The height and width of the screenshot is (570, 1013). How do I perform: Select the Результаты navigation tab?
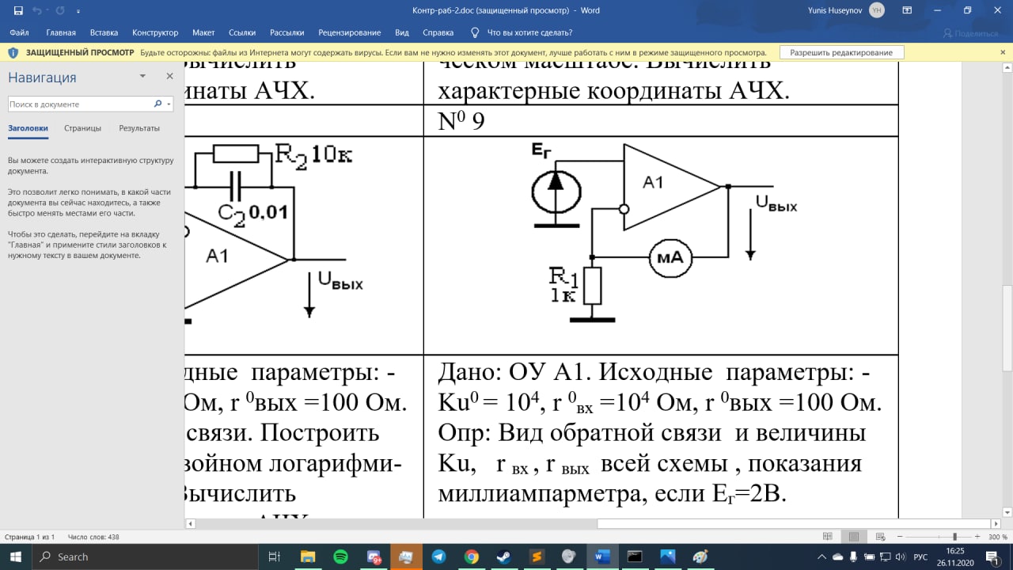pos(139,127)
